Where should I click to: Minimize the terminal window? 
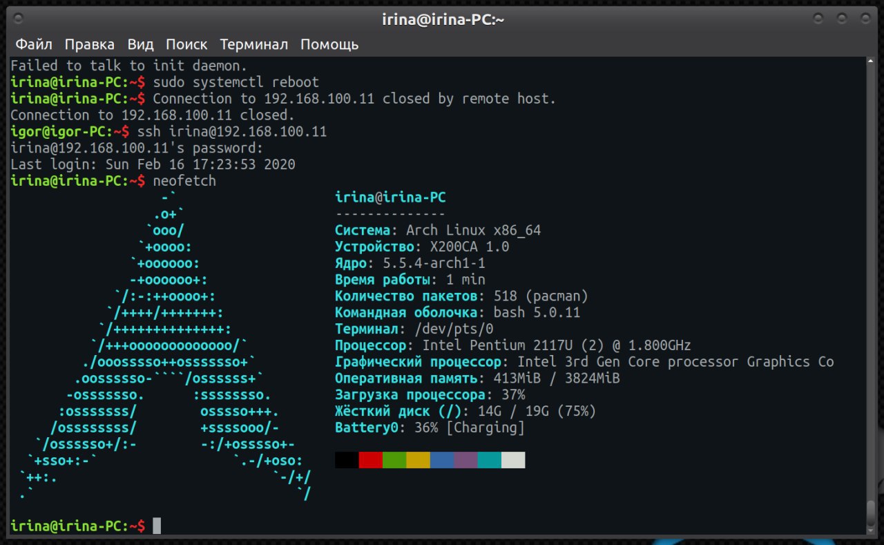tap(819, 19)
